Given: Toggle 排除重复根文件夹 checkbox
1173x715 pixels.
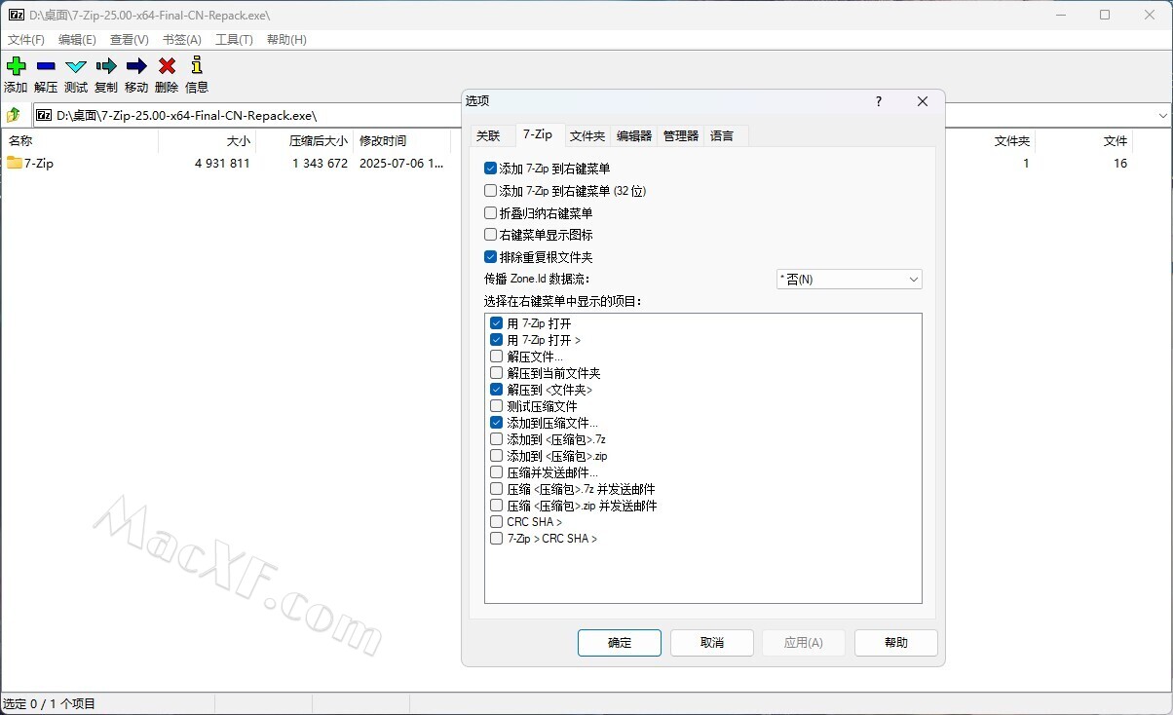Looking at the screenshot, I should [491, 257].
